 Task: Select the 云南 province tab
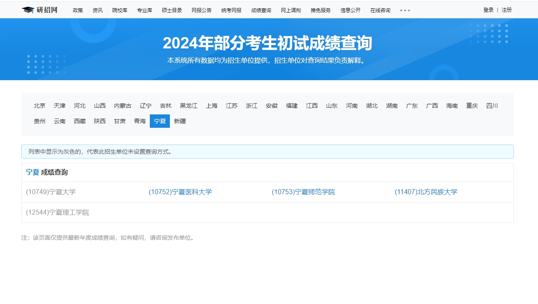pyautogui.click(x=60, y=121)
